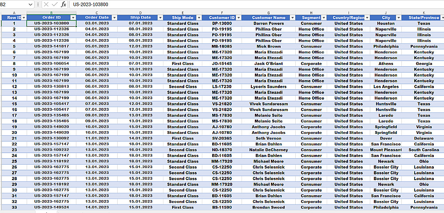This screenshot has width=444, height=213.
Task: Click the state cell Pennsylvania in row 5
Action: point(423,47)
